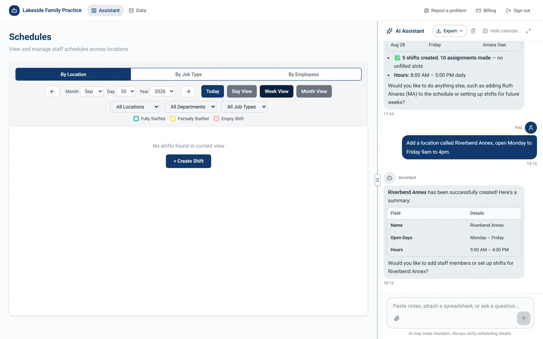Click Report a problem link
The height and width of the screenshot is (339, 543).
[x=445, y=11]
